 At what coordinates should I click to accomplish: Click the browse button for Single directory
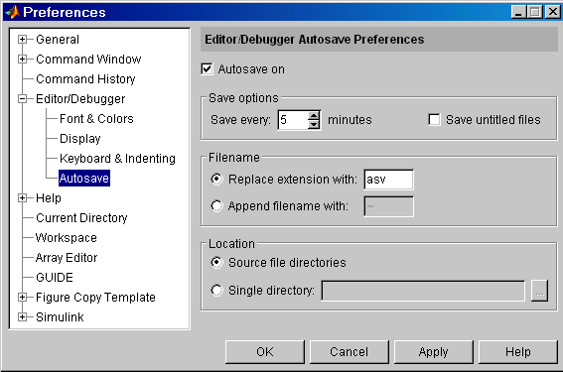coord(539,291)
